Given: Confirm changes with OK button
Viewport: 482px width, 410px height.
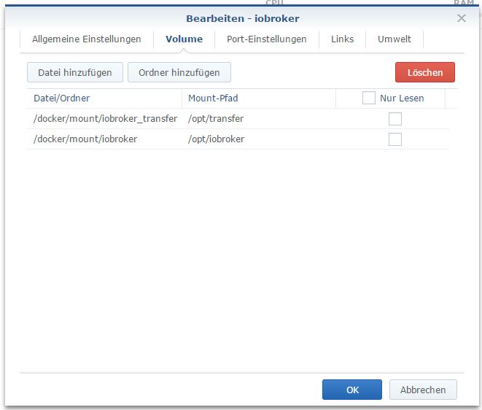Looking at the screenshot, I should click(352, 390).
